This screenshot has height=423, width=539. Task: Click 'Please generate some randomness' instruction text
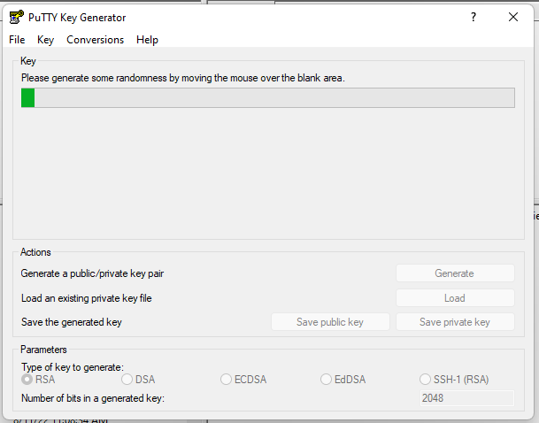point(183,78)
